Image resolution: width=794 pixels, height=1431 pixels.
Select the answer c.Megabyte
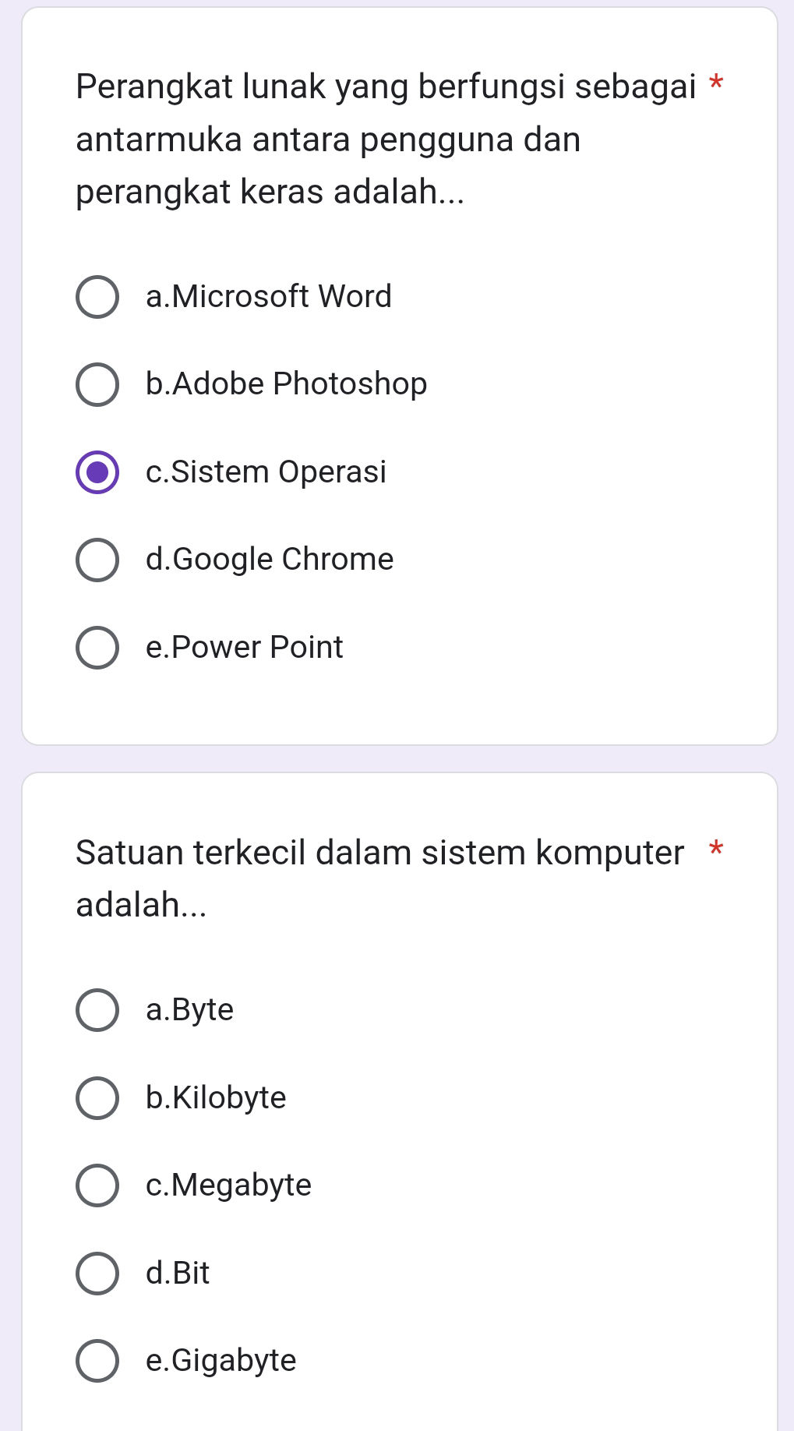97,1185
